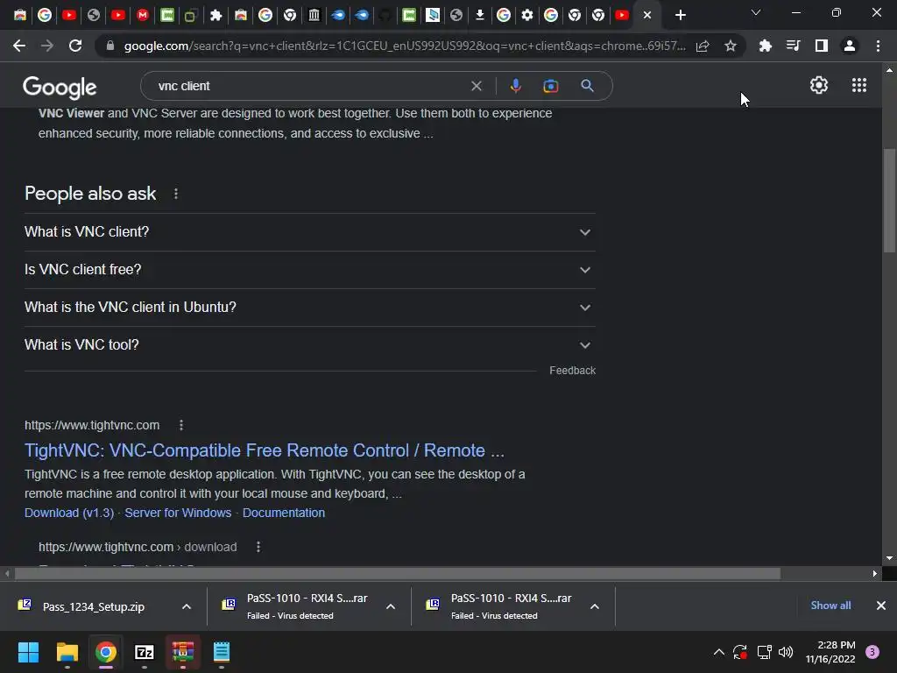
Task: Open a new browser tab
Action: click(x=680, y=15)
